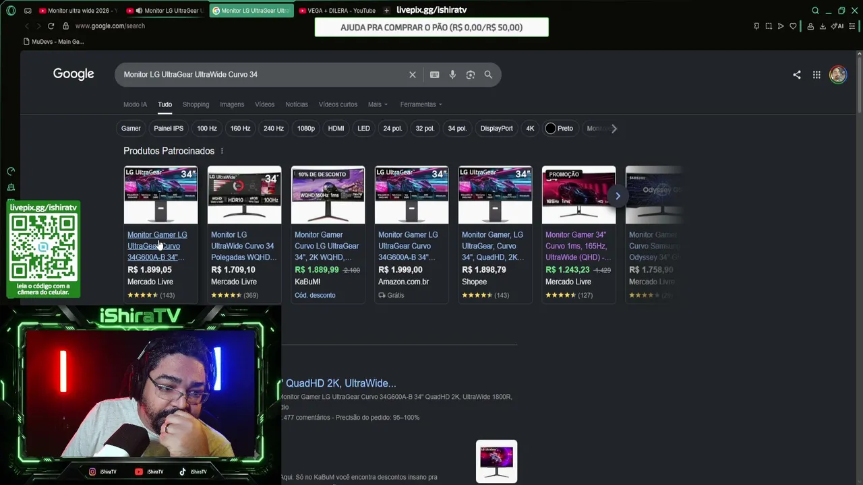Open the KaBuM! 10% de desconto monitor image
The image size is (863, 485).
tap(328, 195)
